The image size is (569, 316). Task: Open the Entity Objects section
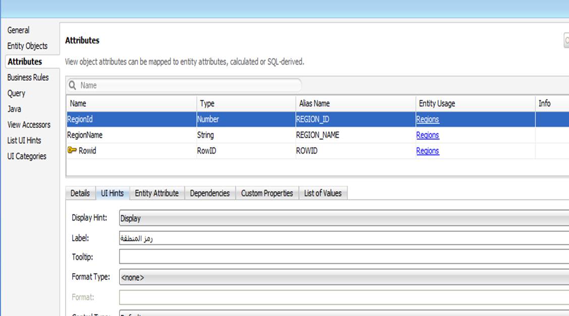[27, 46]
